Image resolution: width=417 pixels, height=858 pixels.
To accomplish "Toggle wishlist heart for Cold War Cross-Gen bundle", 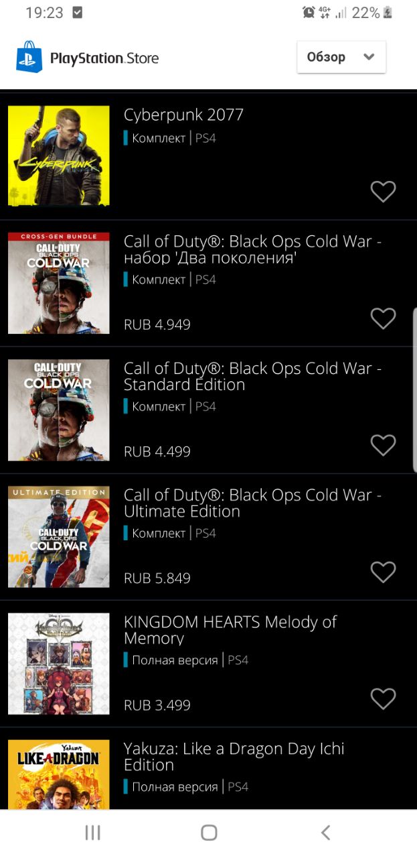I will click(384, 318).
